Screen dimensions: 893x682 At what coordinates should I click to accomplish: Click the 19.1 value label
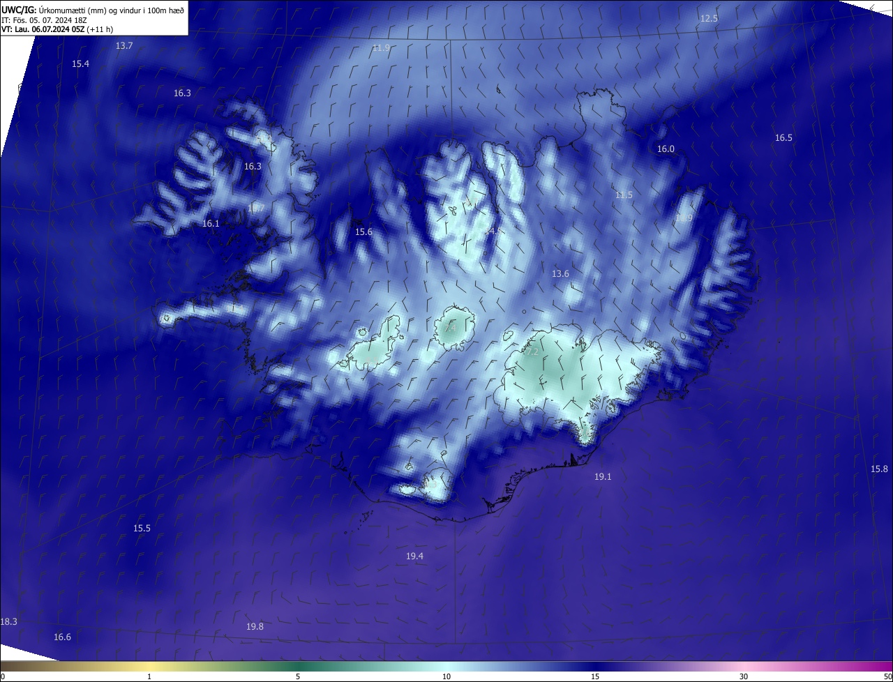603,477
